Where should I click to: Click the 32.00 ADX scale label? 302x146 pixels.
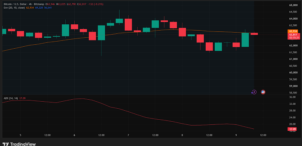click(293, 104)
